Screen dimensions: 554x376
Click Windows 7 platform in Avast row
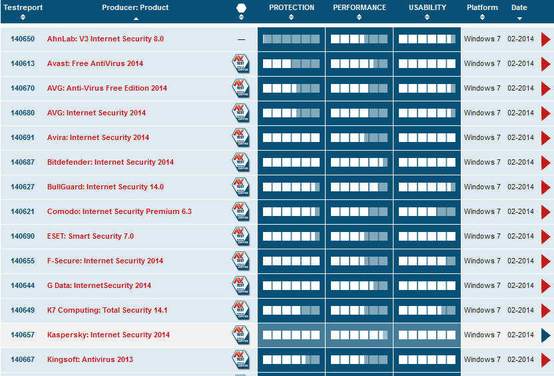482,64
